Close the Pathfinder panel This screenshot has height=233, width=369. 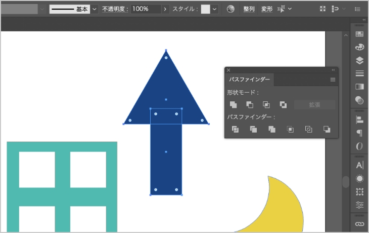(228, 70)
